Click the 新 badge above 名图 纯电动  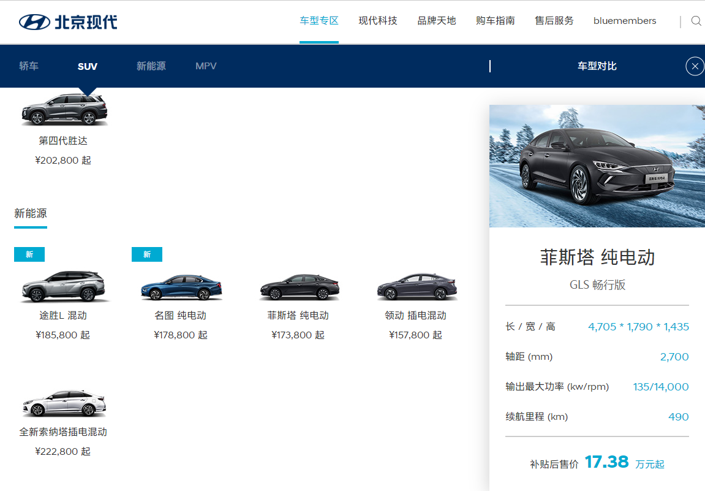[147, 254]
